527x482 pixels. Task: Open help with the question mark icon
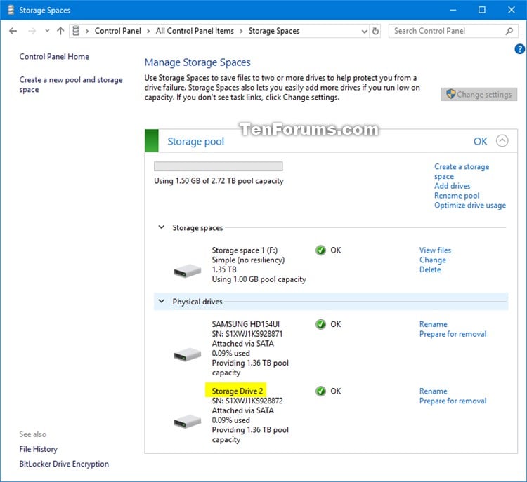point(519,49)
